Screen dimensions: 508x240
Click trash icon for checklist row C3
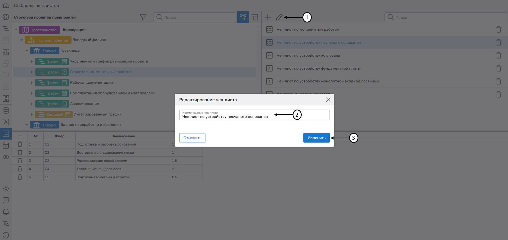click(x=20, y=161)
